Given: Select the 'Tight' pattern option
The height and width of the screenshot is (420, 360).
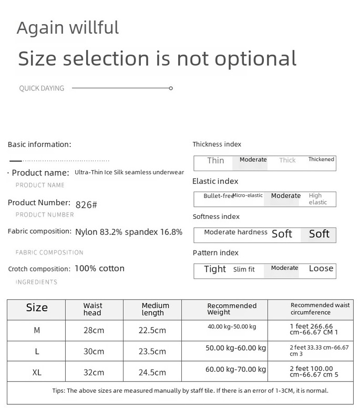Looking at the screenshot, I should [x=214, y=269].
